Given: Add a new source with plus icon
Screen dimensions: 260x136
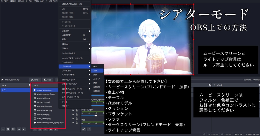Looking at the screenshot, I should tap(35, 129).
